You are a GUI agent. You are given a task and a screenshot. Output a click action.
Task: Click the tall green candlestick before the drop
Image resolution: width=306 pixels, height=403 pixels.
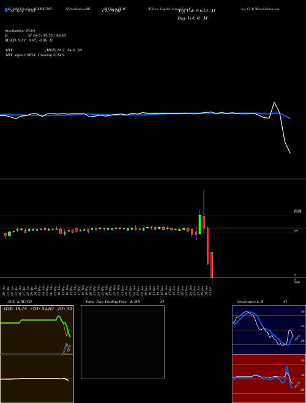[x=200, y=224]
